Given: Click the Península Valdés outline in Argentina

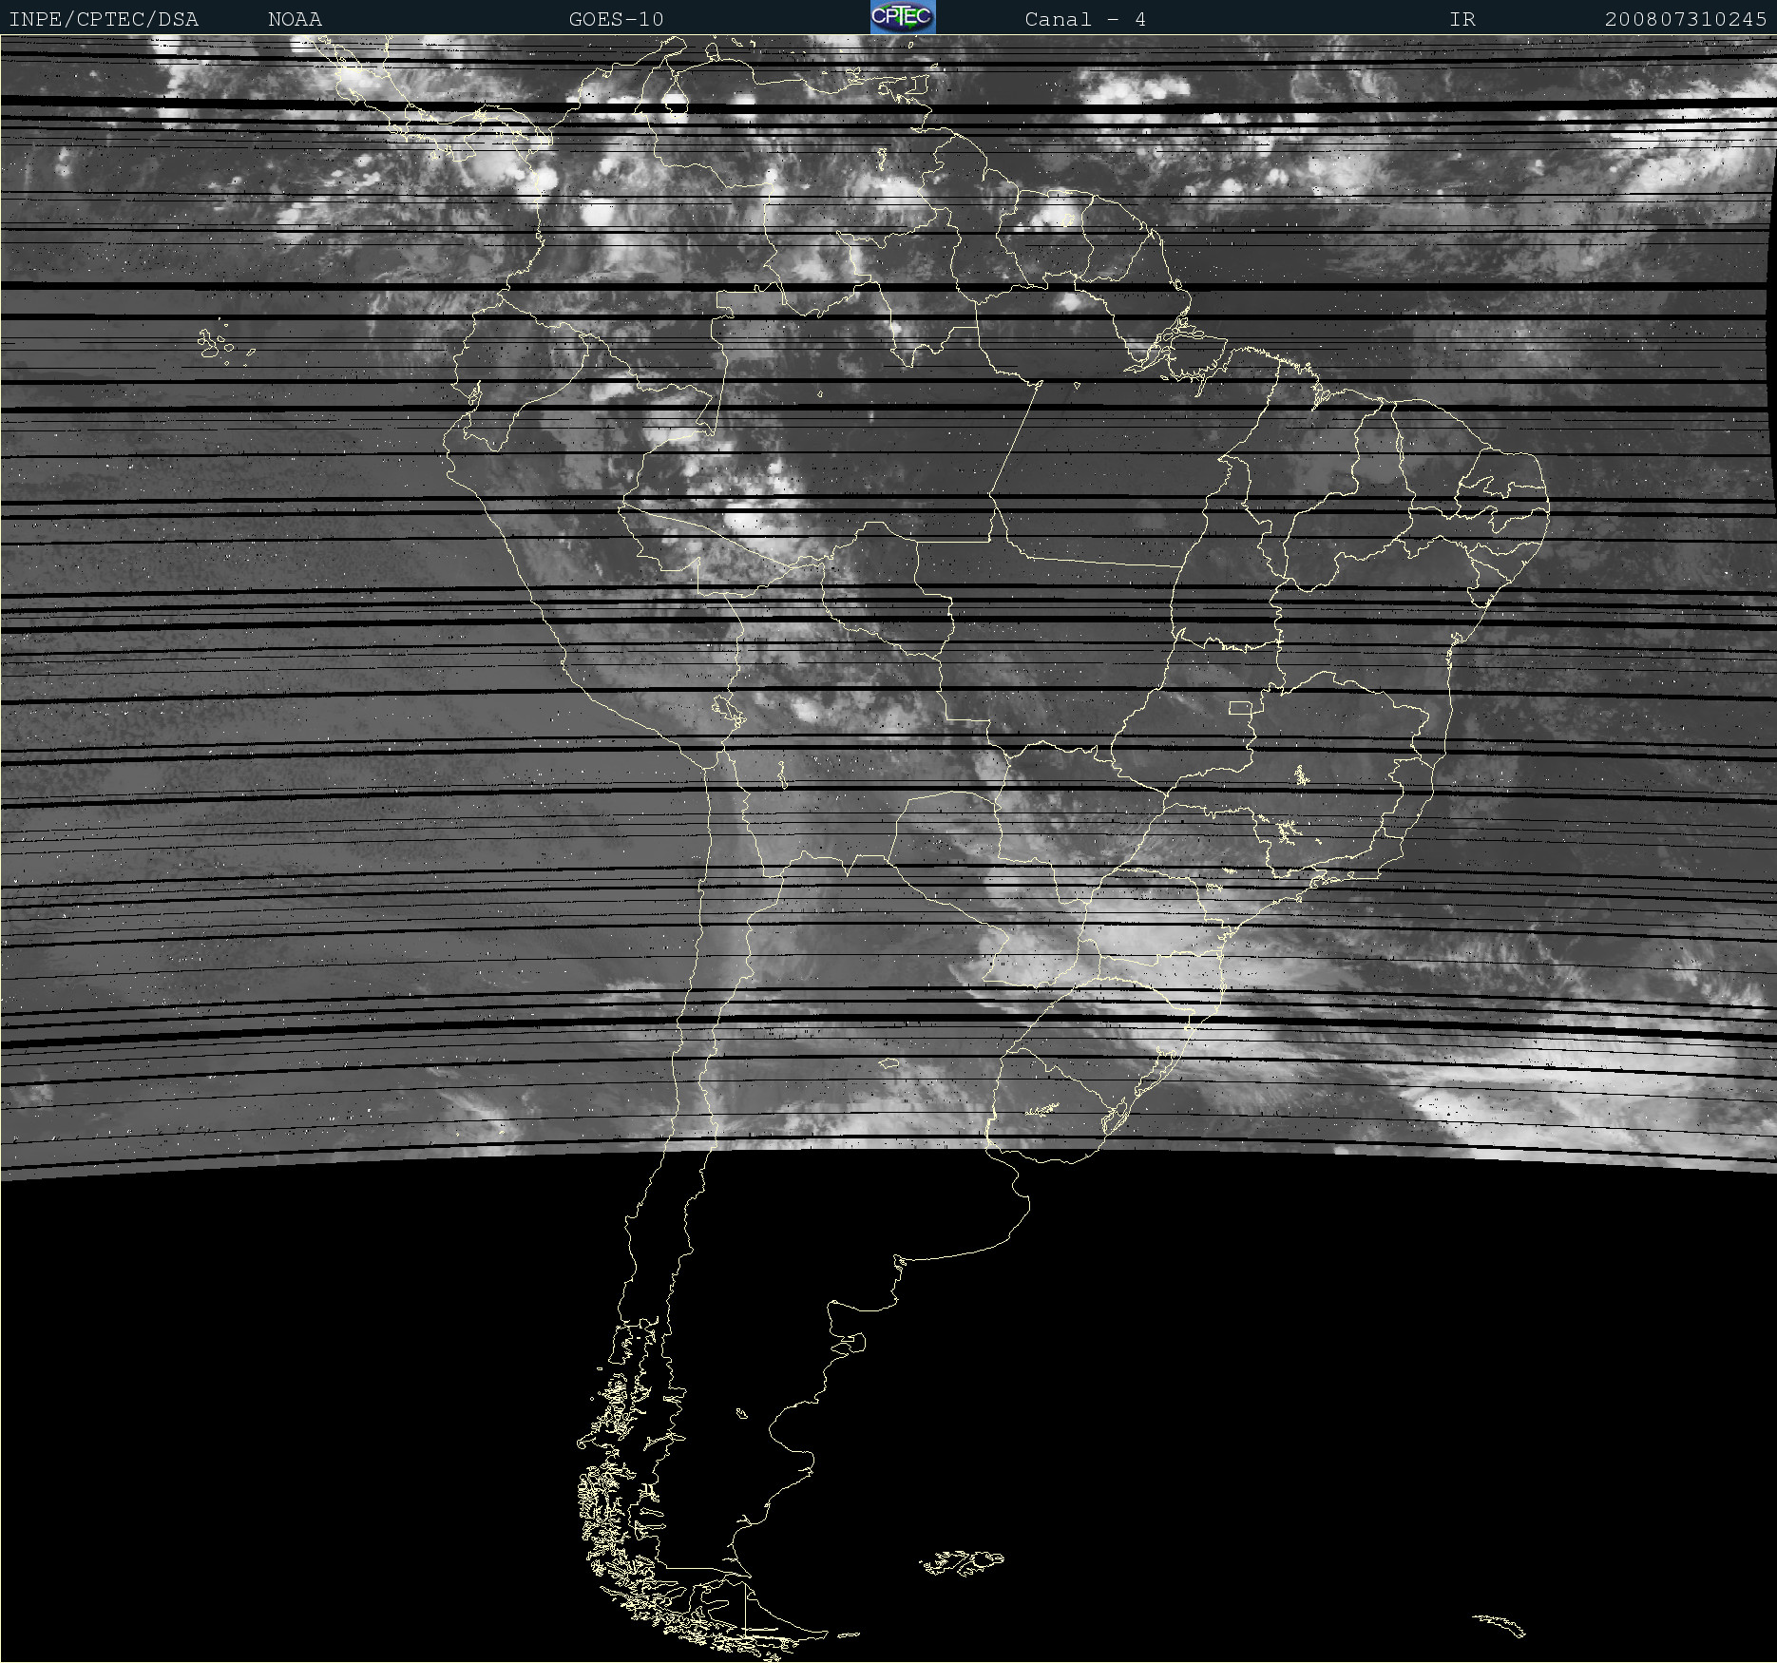Looking at the screenshot, I should [853, 1342].
